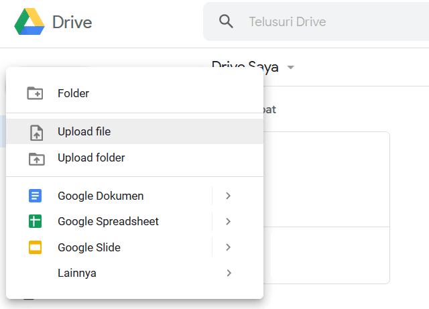429x309 pixels.
Task: Click the Telusuri Drive search field
Action: point(322,21)
